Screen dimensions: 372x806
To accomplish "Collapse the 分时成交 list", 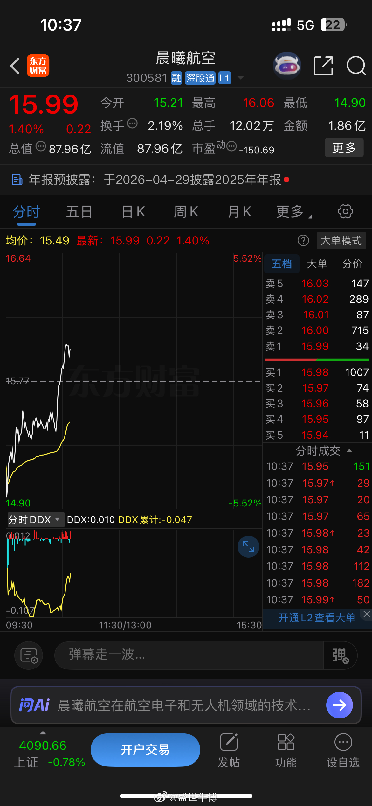I will [x=349, y=451].
